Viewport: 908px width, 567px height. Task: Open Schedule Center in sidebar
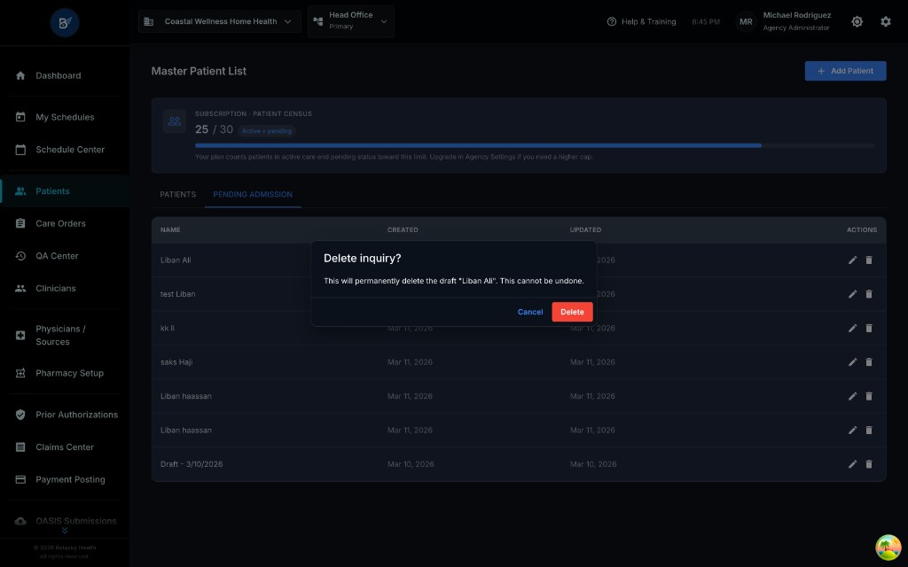[x=65, y=149]
